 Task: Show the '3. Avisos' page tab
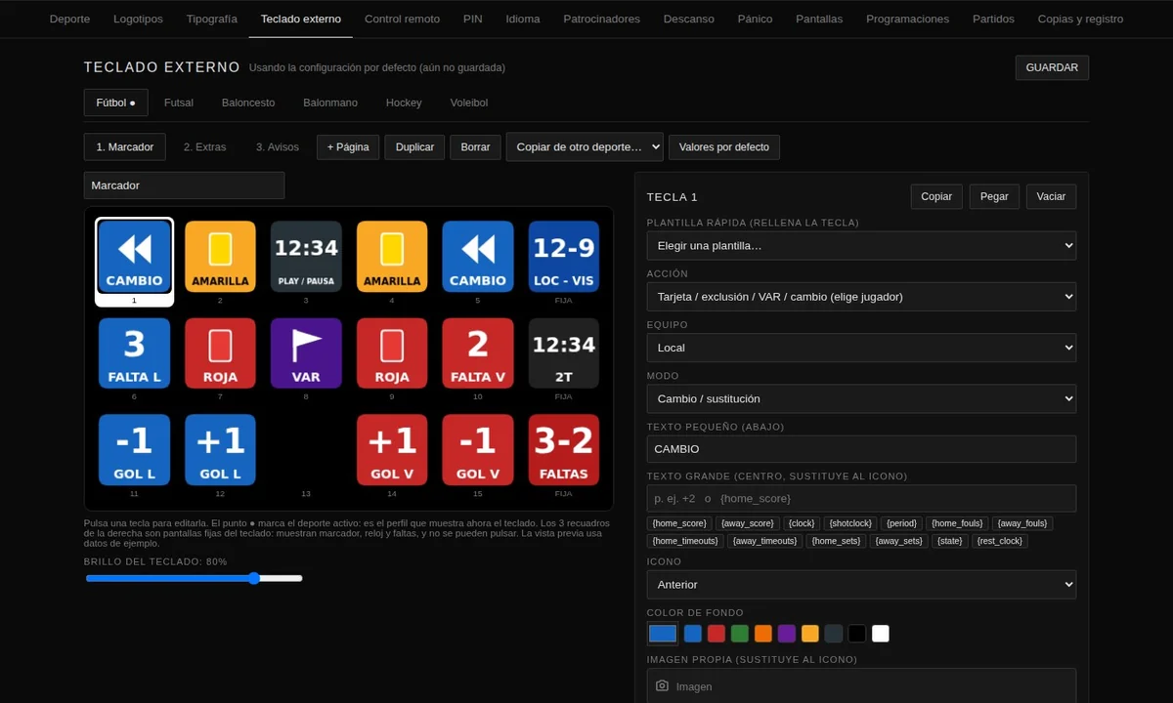[x=278, y=146]
